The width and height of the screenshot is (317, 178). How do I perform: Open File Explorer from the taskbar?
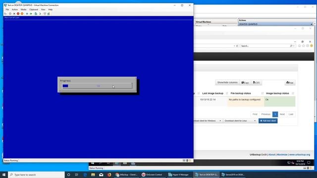click(93, 175)
